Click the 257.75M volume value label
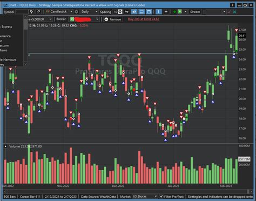Screen dimensions: 256x201 (x=244, y=159)
